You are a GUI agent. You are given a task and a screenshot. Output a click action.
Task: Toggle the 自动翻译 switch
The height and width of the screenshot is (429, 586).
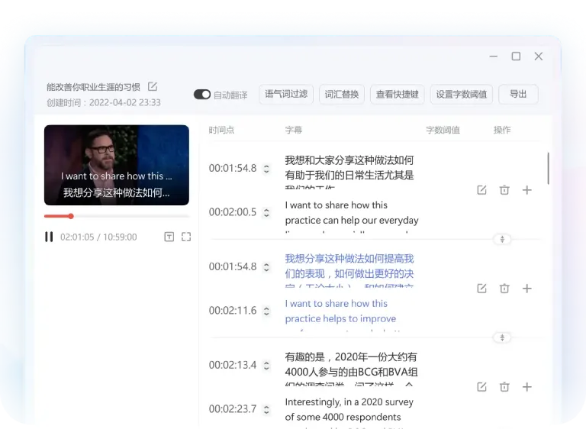coord(201,95)
